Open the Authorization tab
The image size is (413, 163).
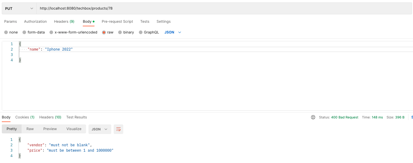coord(35,22)
